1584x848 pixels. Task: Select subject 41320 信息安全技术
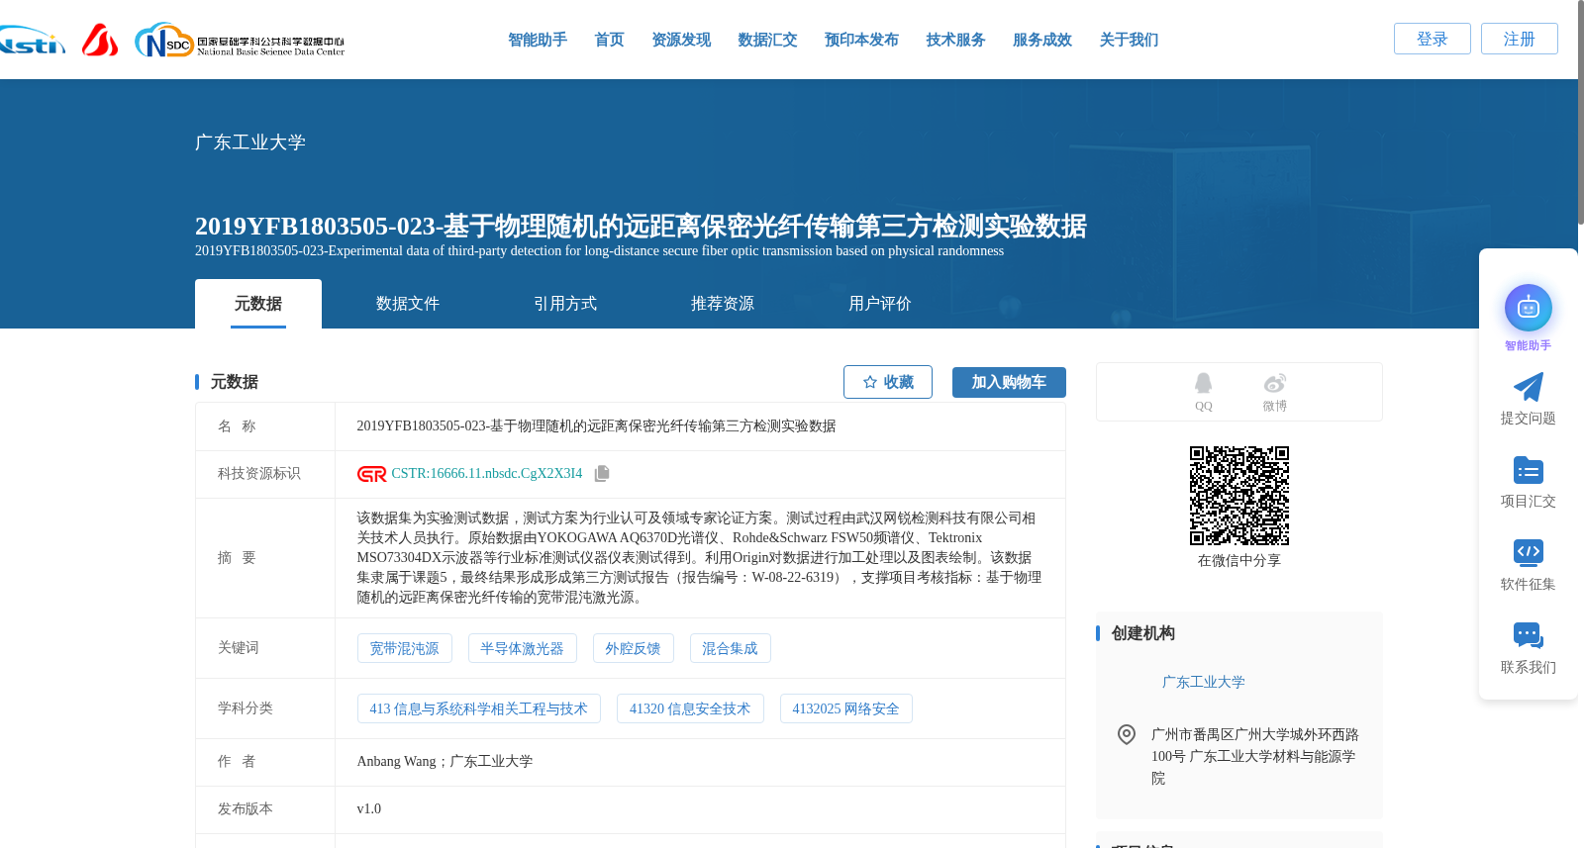pyautogui.click(x=690, y=708)
